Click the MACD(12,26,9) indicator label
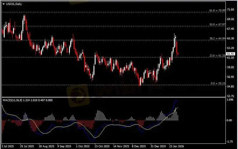Image resolution: width=238 pixels, height=149 pixels. point(27,100)
